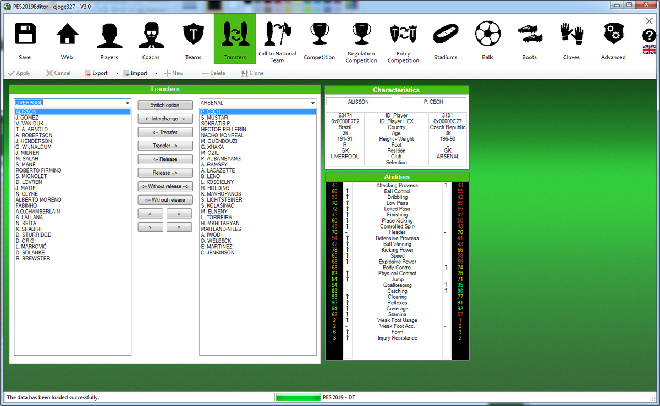660x406 pixels.
Task: Select HECTOR BELLERÍN in Arsenal list
Action: (x=258, y=129)
